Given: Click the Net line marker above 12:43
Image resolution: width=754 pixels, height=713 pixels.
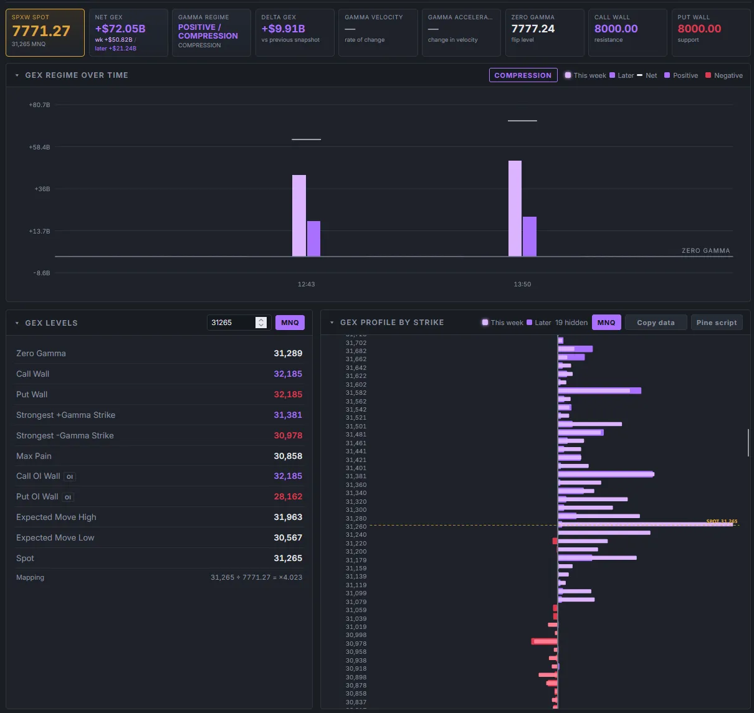Looking at the screenshot, I should click(x=306, y=139).
